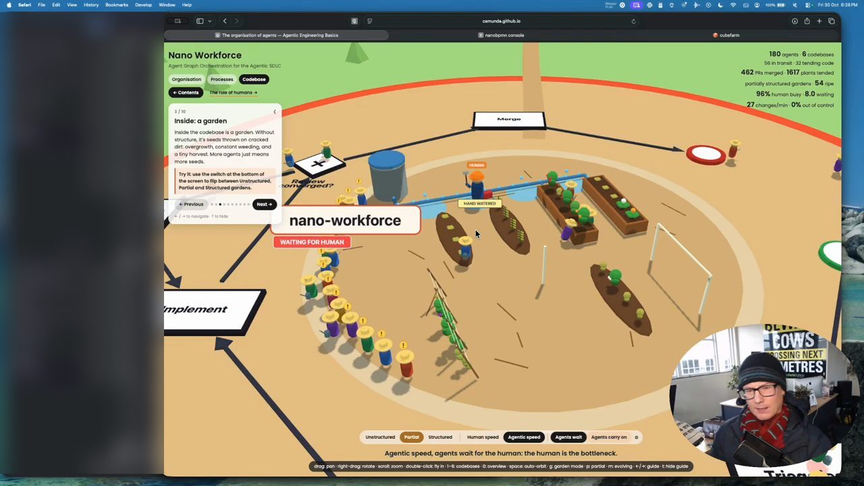Click the Next guide button

(x=265, y=204)
